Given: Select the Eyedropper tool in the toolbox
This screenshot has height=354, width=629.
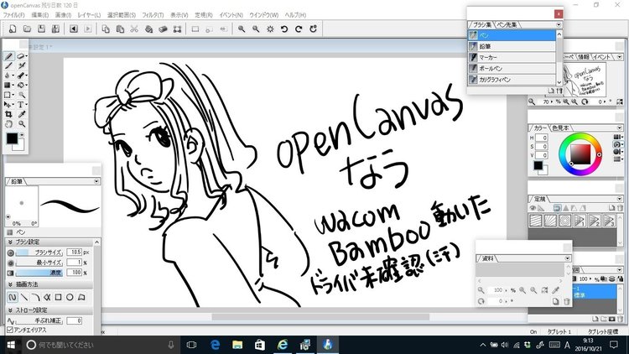Looking at the screenshot, I should coord(22,114).
